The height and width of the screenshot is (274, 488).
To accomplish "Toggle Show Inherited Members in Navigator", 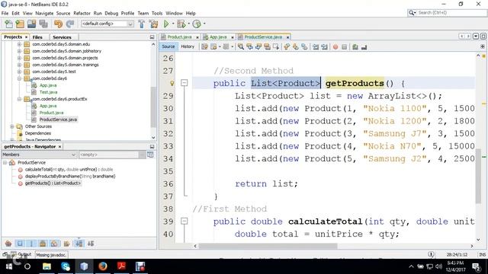I will (8, 244).
